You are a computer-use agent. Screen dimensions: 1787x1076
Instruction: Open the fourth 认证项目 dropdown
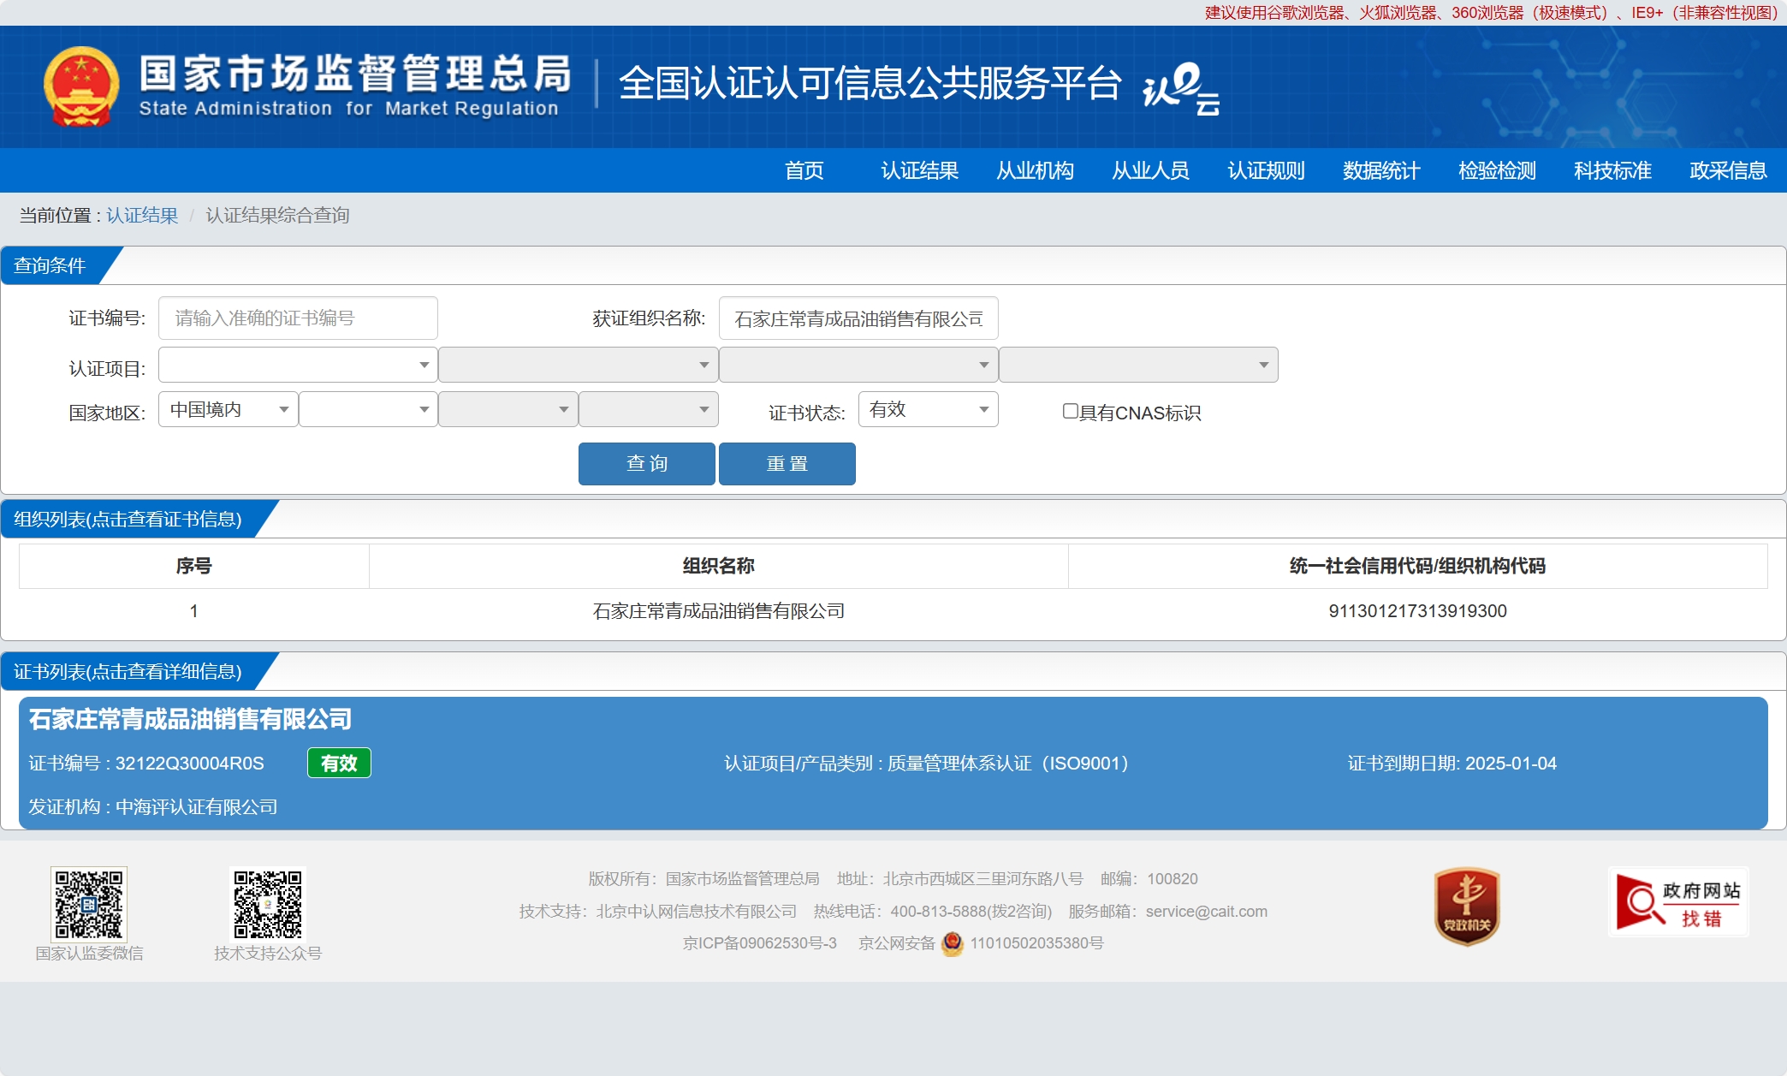pos(1138,365)
